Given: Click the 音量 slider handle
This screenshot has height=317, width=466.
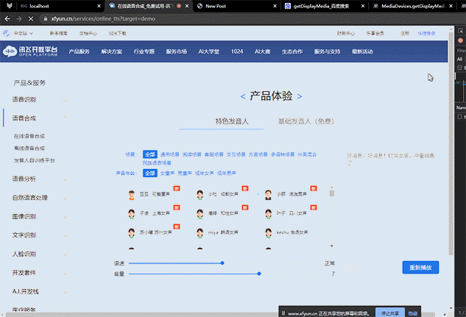Looking at the screenshot, I should [259, 274].
